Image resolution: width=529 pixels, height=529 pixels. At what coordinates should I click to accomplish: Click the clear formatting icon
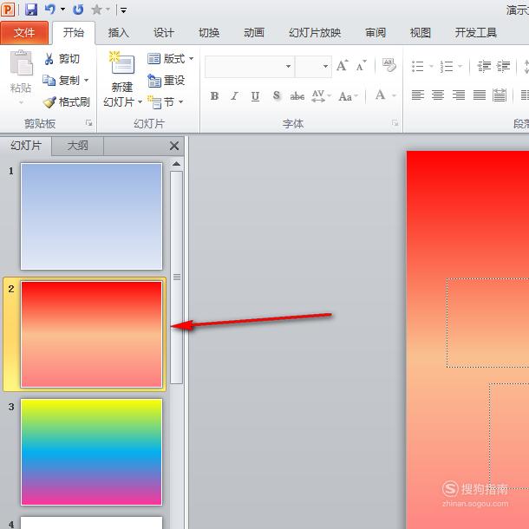[389, 65]
